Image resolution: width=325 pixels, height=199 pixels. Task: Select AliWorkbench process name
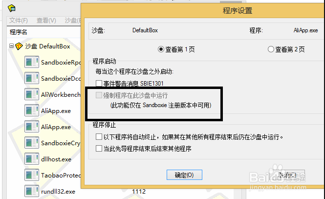(61, 94)
